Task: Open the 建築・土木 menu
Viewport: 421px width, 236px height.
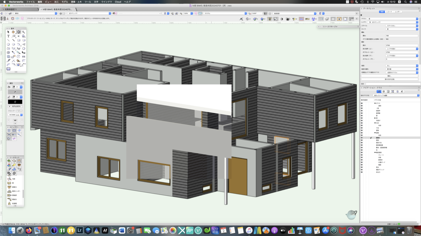Action: tap(76, 2)
